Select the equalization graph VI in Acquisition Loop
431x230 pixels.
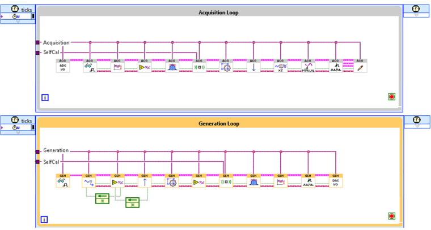coord(117,66)
